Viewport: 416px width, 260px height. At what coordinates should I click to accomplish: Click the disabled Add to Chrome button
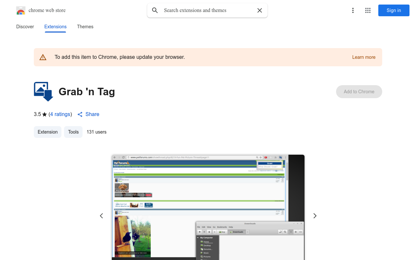pyautogui.click(x=359, y=92)
